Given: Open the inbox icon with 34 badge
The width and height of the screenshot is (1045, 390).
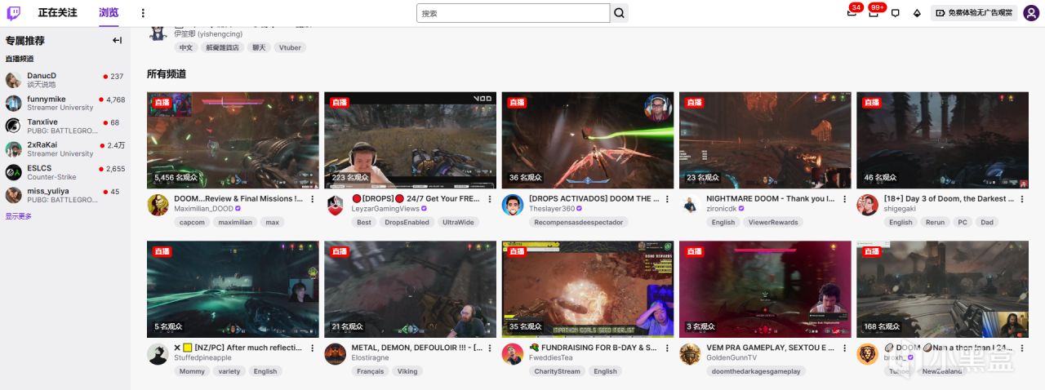Looking at the screenshot, I should (852, 13).
